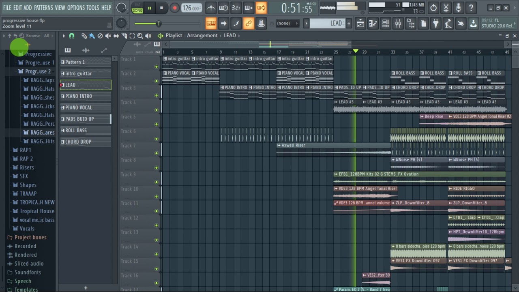Open the LEAD pattern selector dropdown

pos(328,24)
